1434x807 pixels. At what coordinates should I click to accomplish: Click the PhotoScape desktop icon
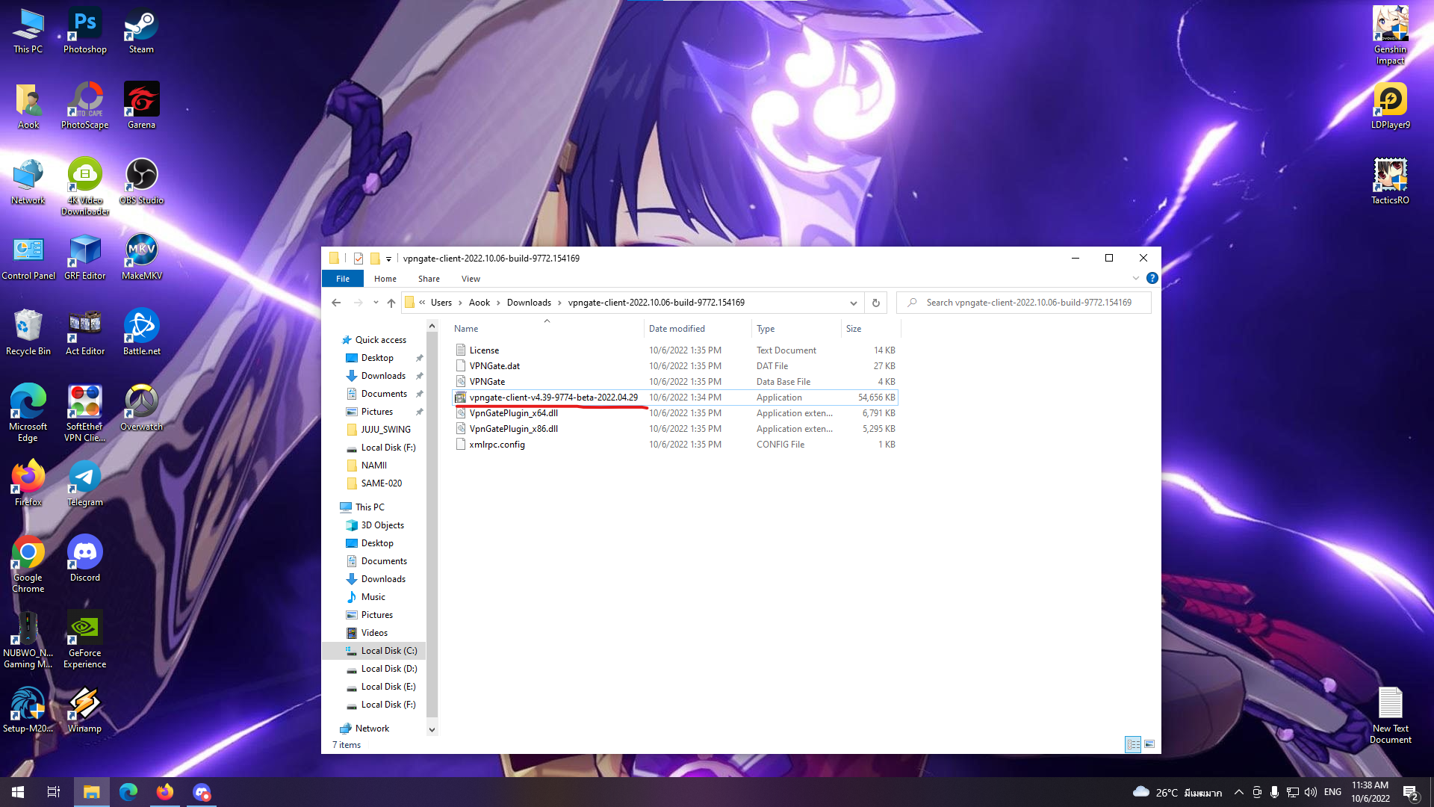(x=85, y=105)
